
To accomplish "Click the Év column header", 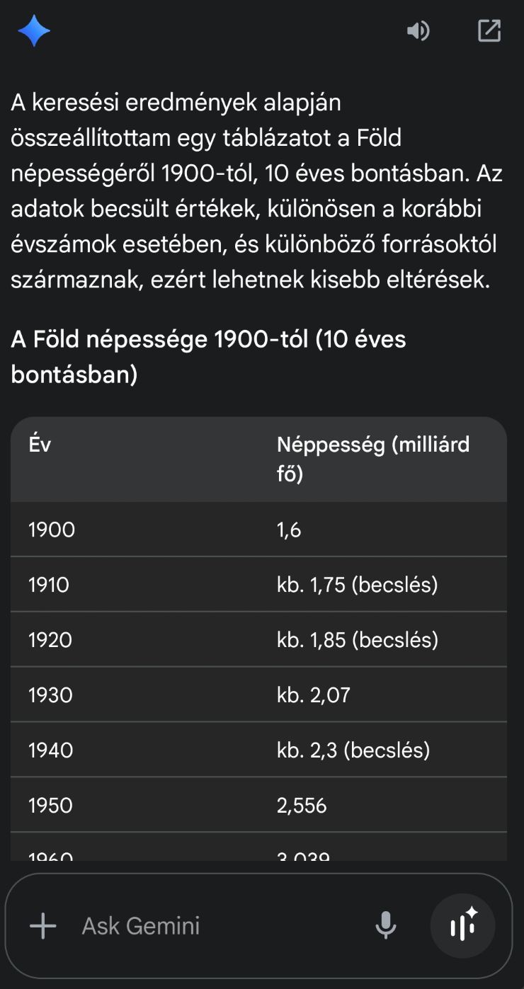I will pyautogui.click(x=40, y=445).
